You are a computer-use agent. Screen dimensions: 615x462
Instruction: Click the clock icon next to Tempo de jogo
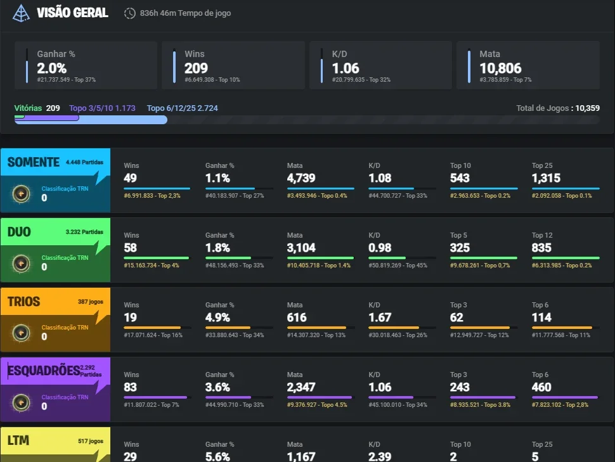129,13
